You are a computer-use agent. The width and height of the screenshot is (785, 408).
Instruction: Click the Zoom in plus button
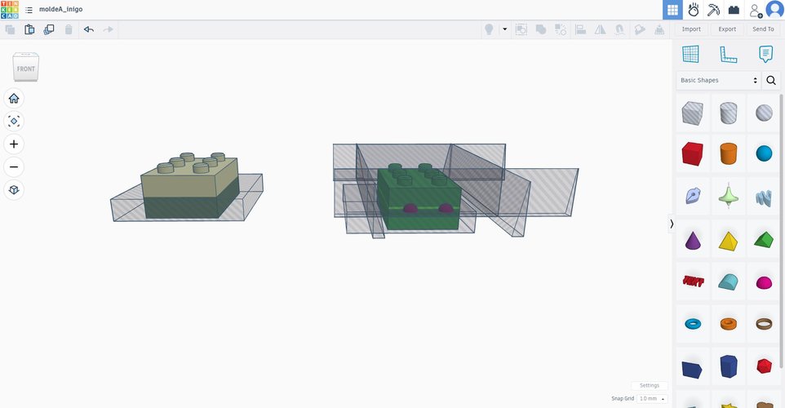tap(14, 144)
